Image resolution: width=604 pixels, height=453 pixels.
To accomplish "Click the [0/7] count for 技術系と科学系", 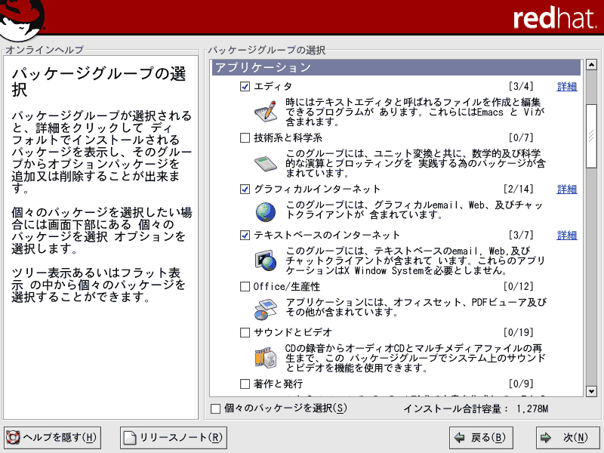I will (x=521, y=137).
